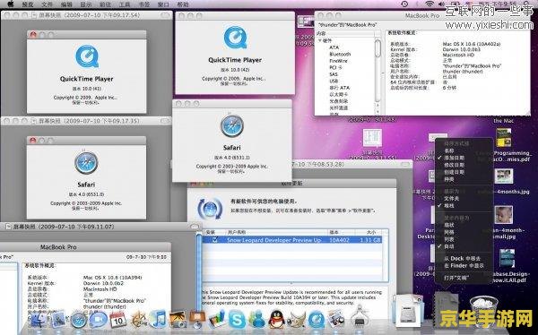Open Spotlight search icon
538x335 pixels.
click(x=526, y=4)
